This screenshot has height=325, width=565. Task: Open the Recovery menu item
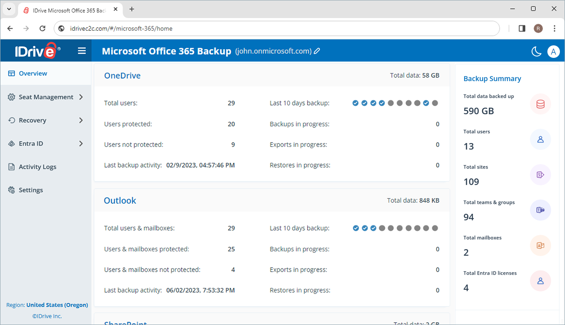click(x=46, y=120)
